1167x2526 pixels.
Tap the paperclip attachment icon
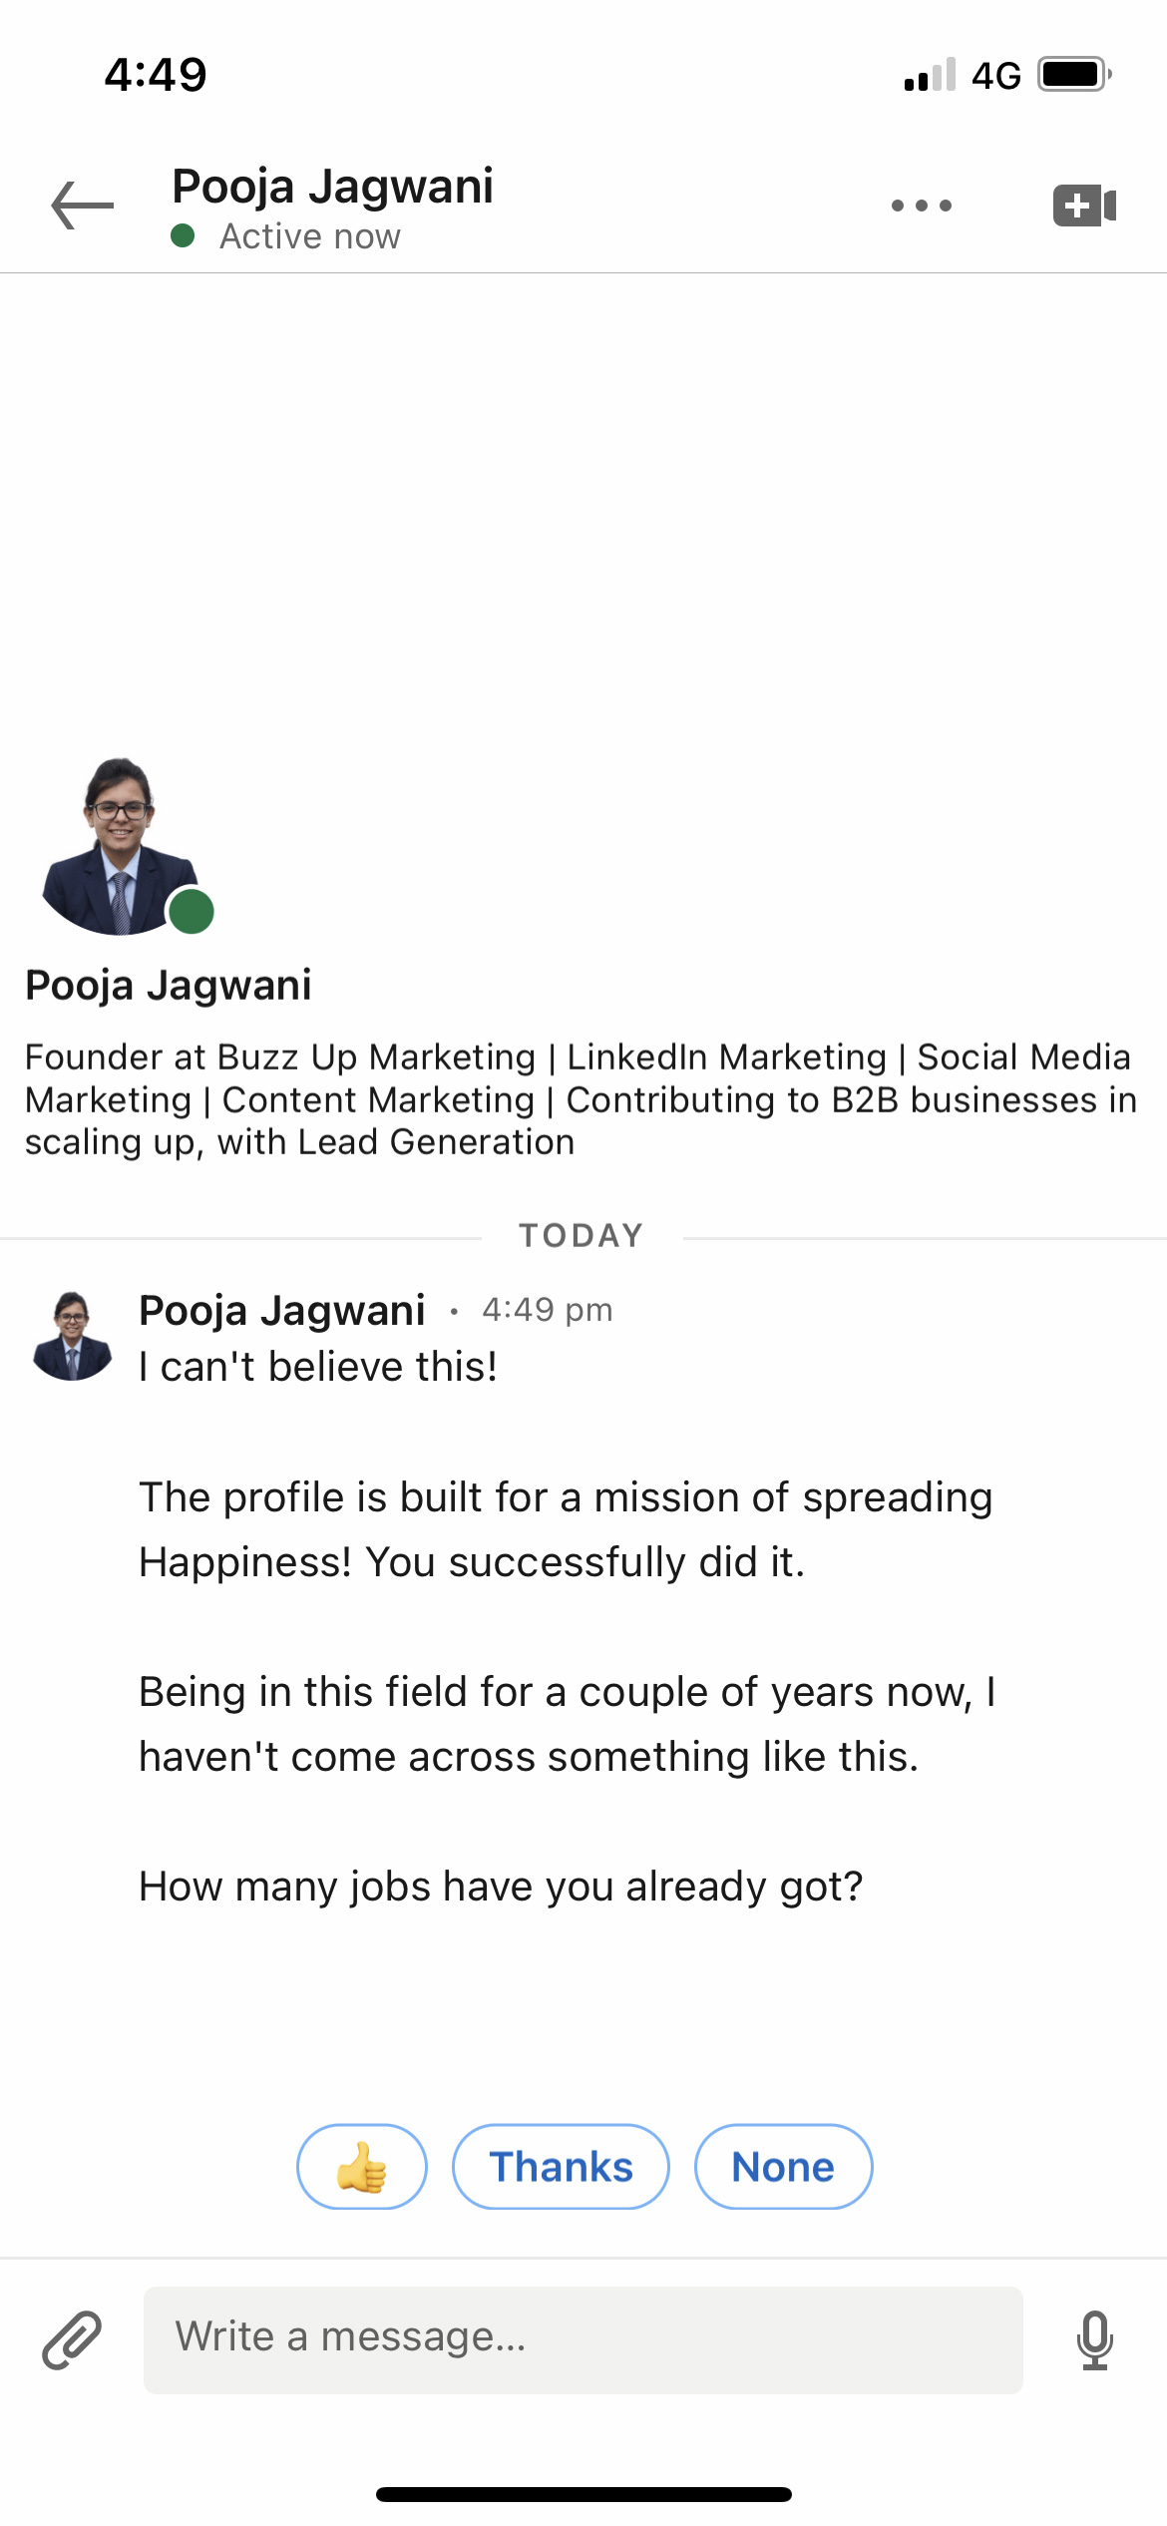pos(72,2339)
